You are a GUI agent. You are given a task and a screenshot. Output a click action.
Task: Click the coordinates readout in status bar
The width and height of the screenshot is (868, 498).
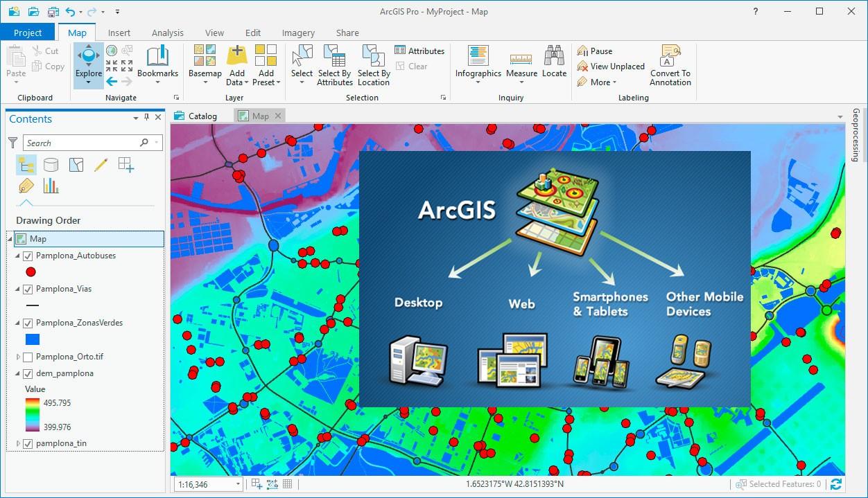click(x=514, y=484)
